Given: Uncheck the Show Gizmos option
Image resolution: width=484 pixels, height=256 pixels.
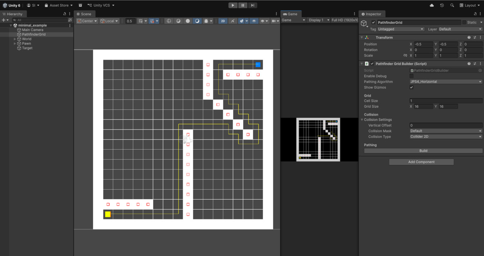Looking at the screenshot, I should pyautogui.click(x=411, y=87).
